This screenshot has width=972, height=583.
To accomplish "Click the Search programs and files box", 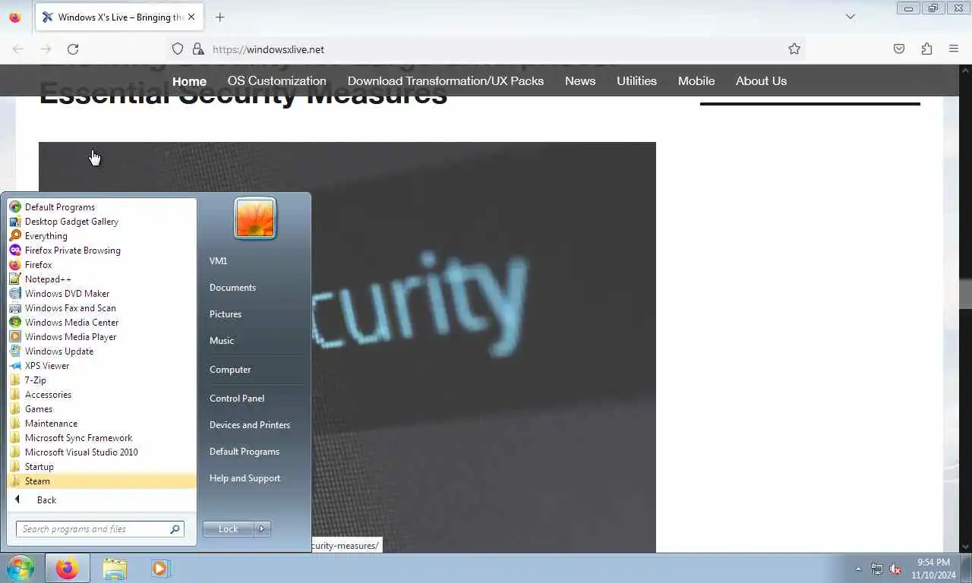I will click(x=99, y=529).
